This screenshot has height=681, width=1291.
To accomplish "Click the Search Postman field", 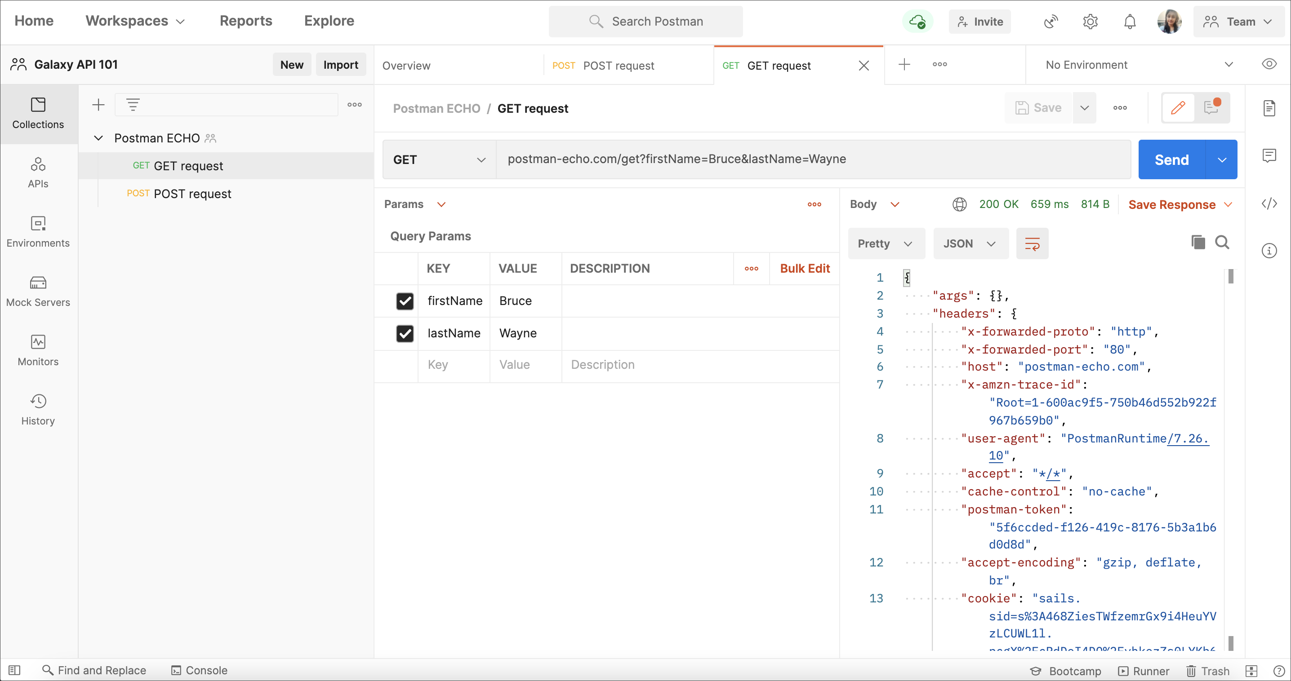I will [x=645, y=22].
